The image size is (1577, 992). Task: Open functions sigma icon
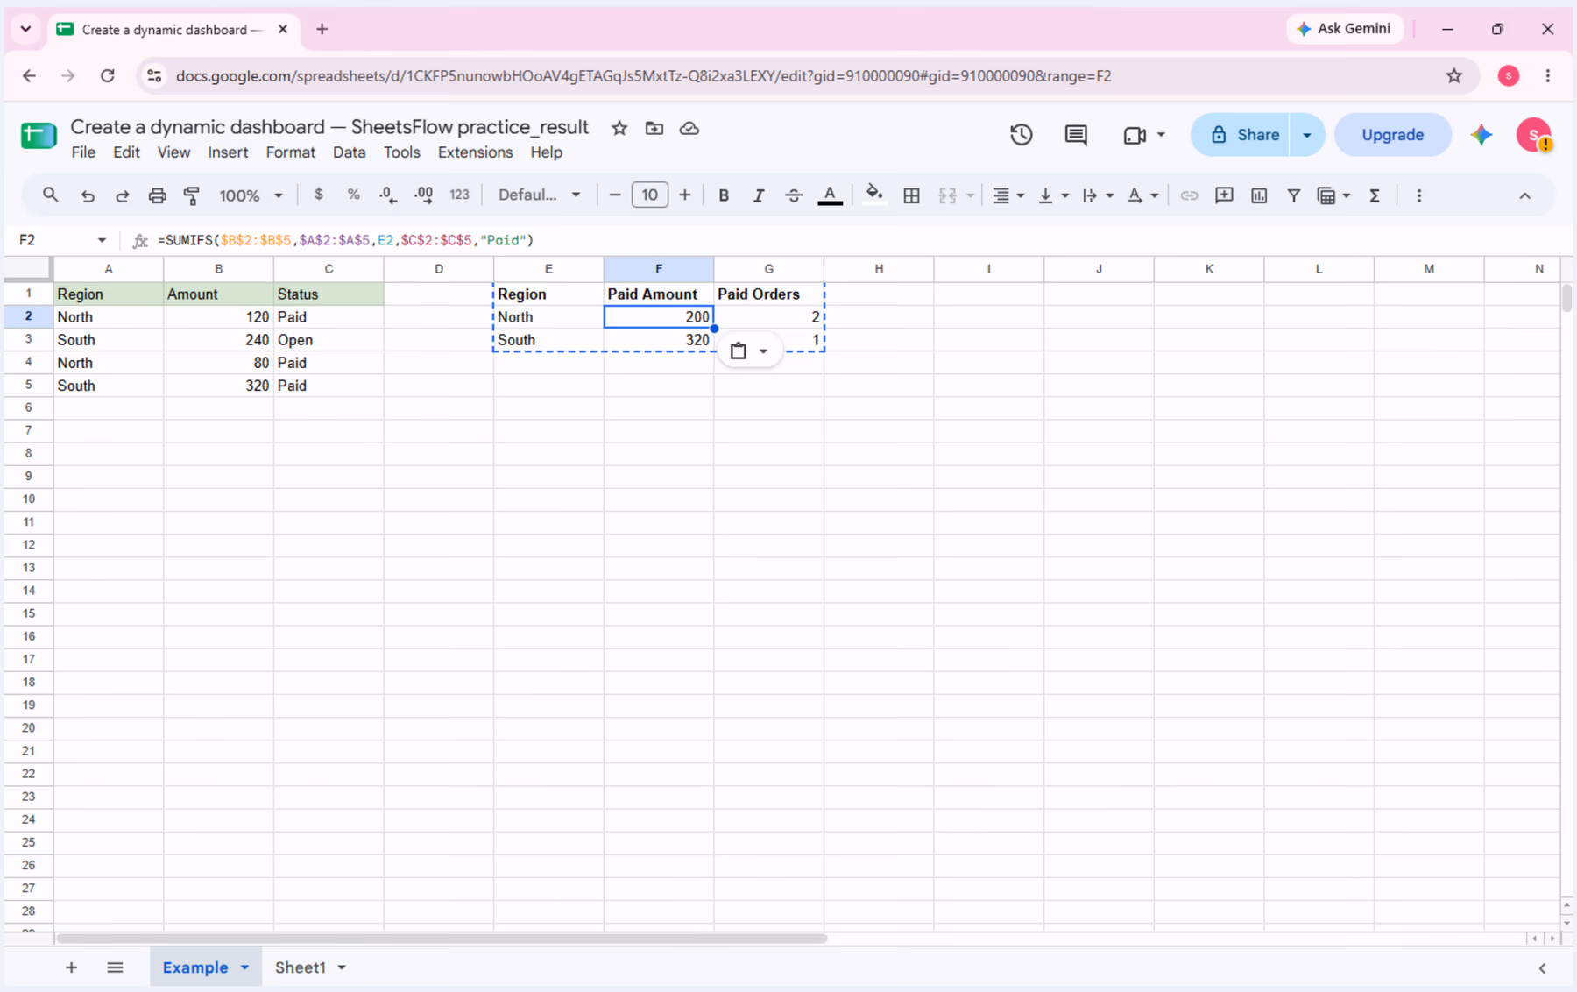1375,195
